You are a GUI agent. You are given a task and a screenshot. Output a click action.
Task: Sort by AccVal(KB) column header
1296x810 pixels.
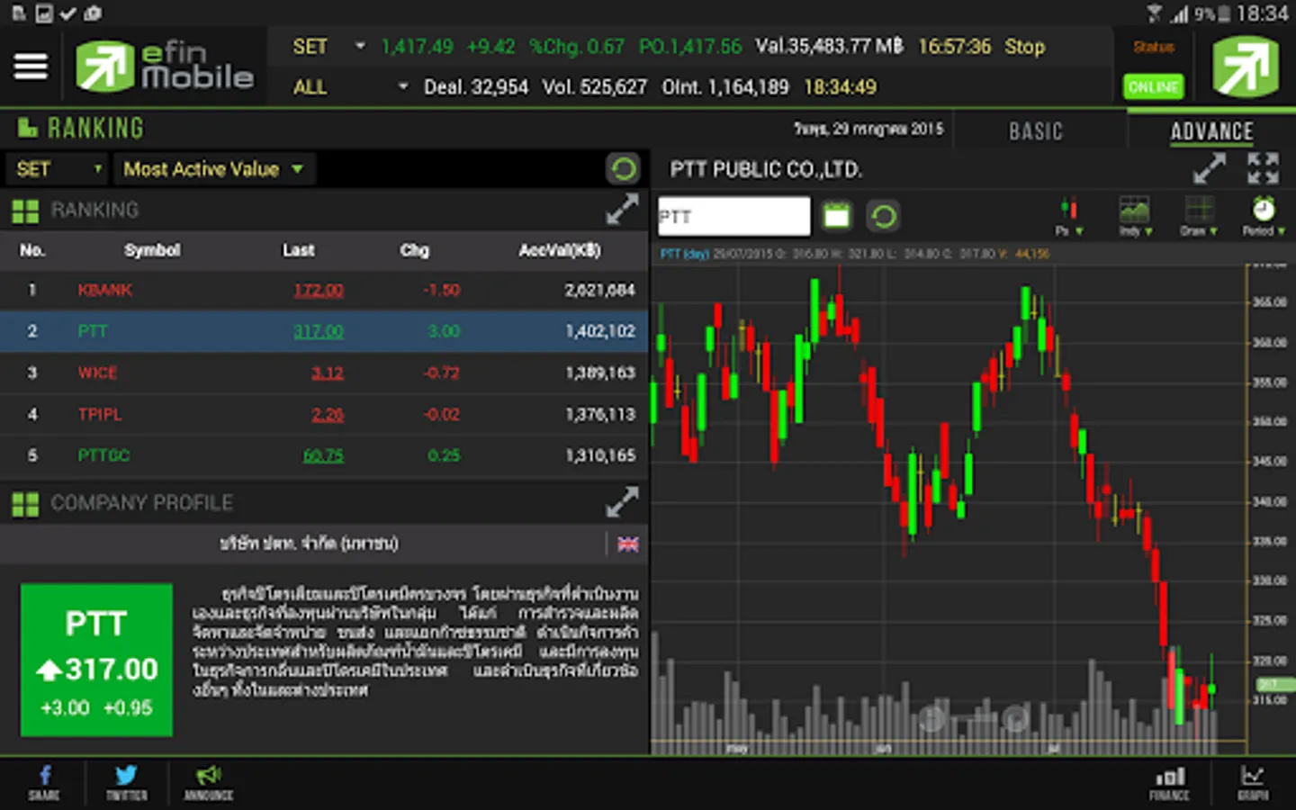pyautogui.click(x=560, y=250)
